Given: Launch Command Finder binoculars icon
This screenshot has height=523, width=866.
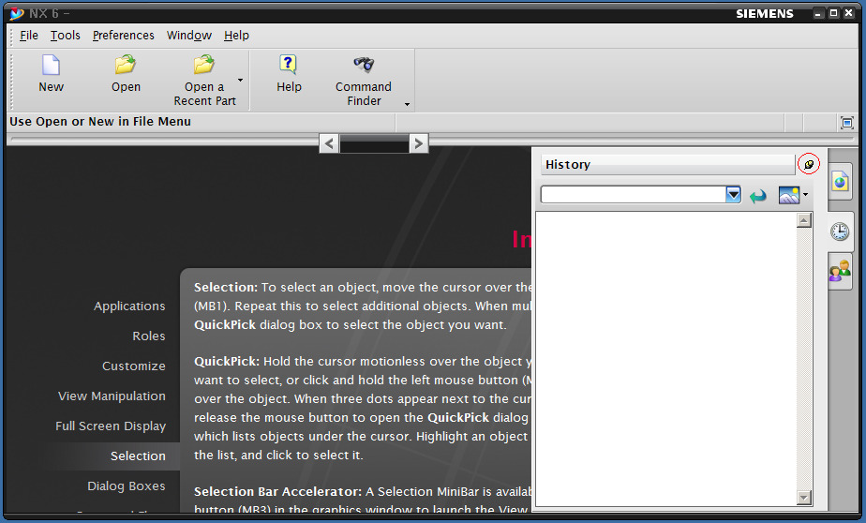Looking at the screenshot, I should [364, 64].
